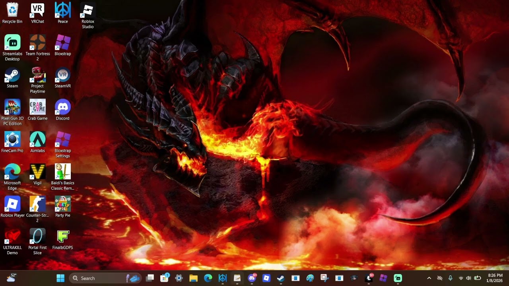Open the clock showing 8:26 PM
The width and height of the screenshot is (509, 286).
pyautogui.click(x=495, y=278)
